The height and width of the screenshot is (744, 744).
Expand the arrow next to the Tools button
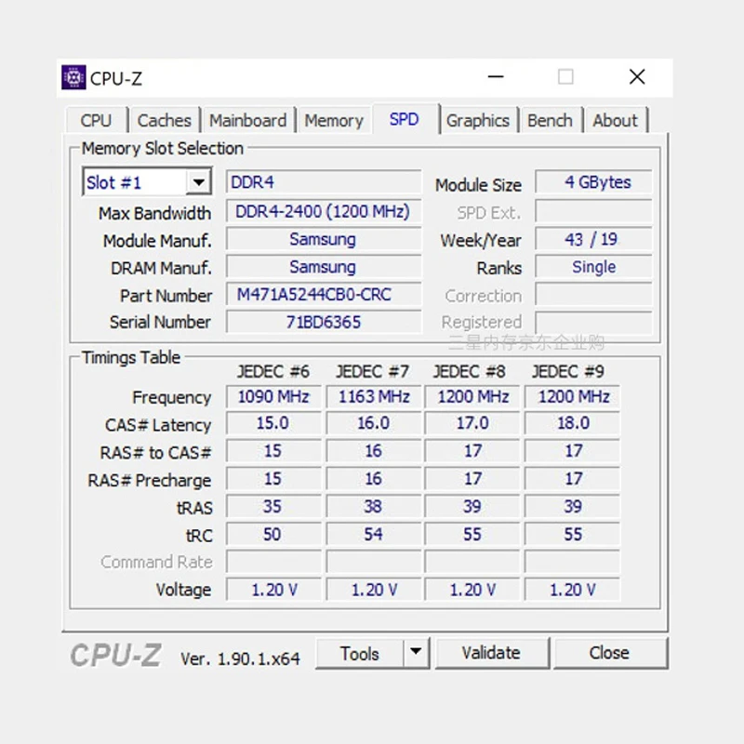pos(416,653)
